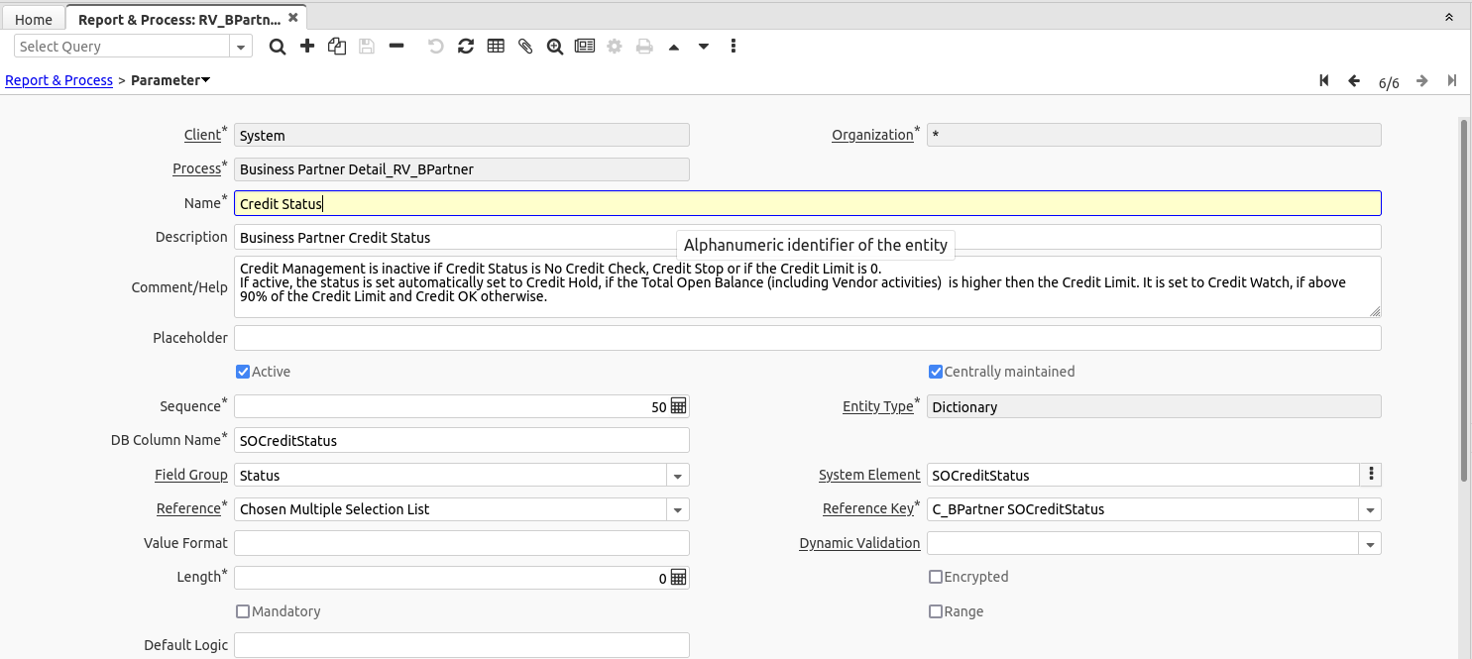The width and height of the screenshot is (1472, 659).
Task: Open the Parameter breadcrumb tab menu
Action: [170, 80]
